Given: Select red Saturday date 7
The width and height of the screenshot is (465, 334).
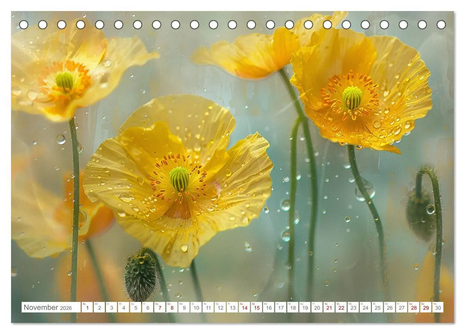Looking at the screenshot, I should 159,307.
